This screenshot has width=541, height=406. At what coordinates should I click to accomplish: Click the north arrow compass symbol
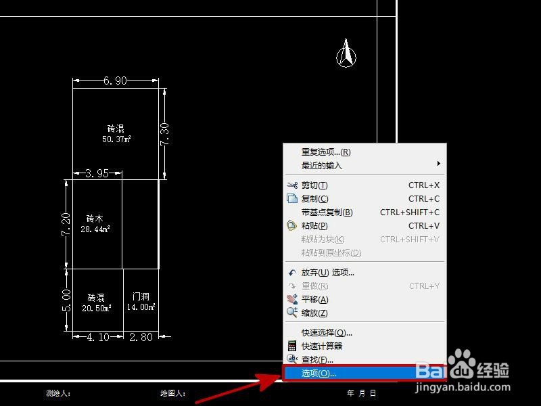(346, 53)
